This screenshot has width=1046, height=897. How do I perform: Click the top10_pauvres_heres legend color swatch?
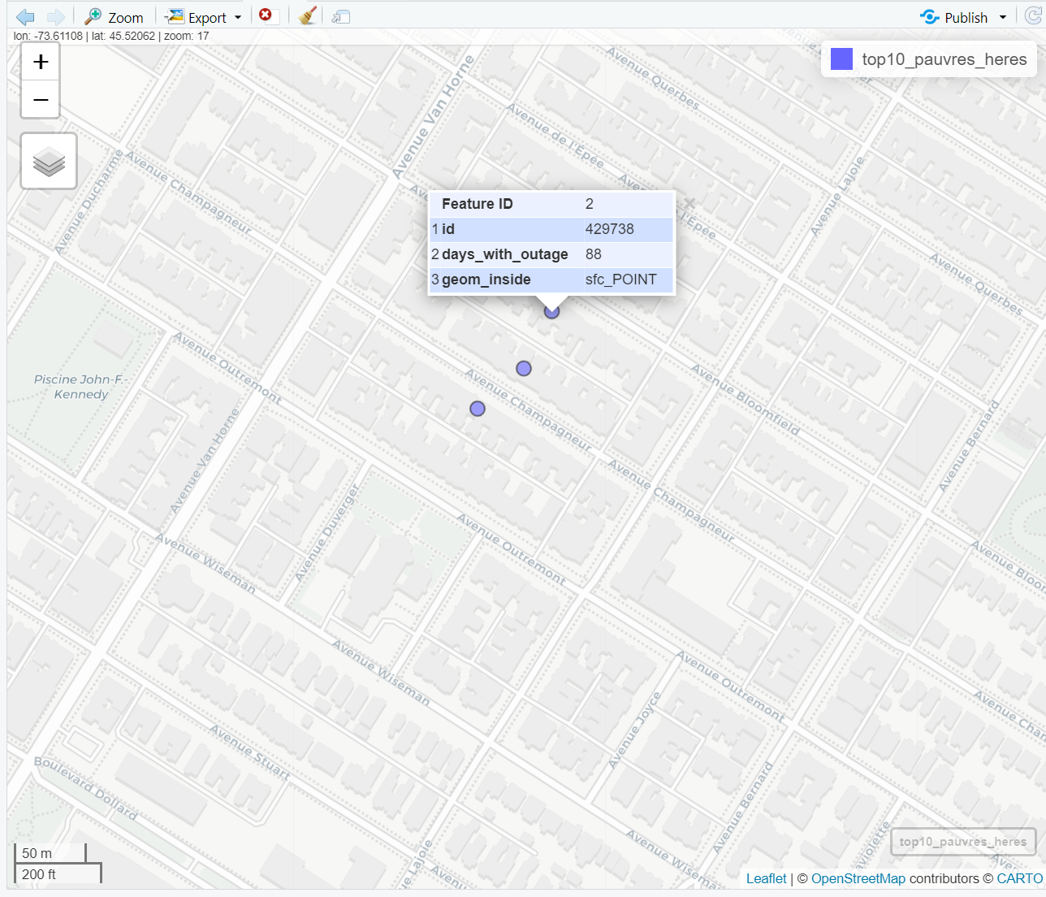[x=842, y=59]
